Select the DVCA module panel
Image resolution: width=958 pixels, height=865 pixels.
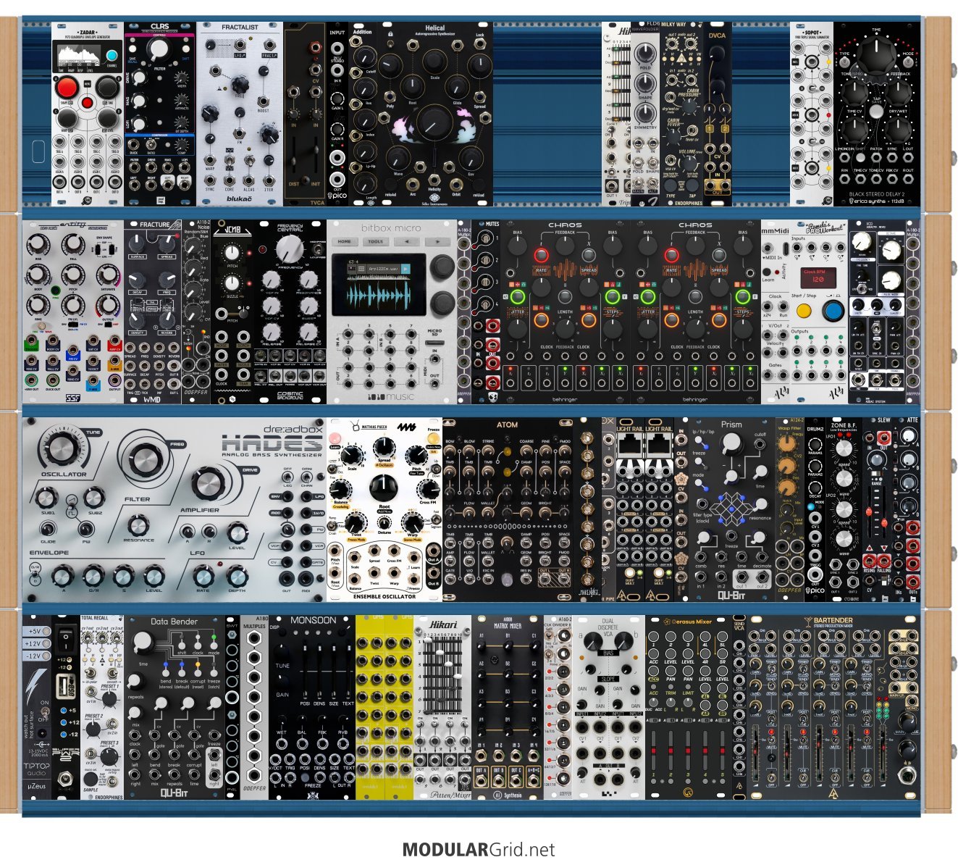pyautogui.click(x=717, y=114)
